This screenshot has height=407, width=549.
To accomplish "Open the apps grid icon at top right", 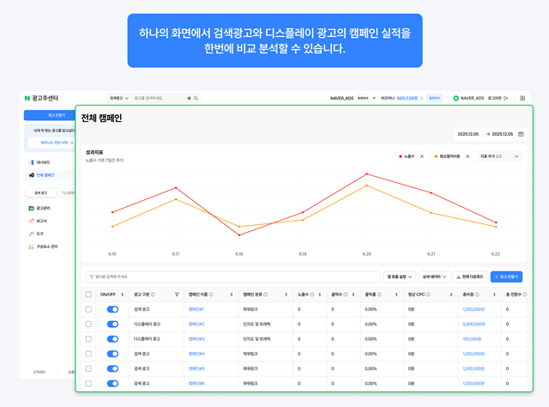I will click(x=522, y=99).
